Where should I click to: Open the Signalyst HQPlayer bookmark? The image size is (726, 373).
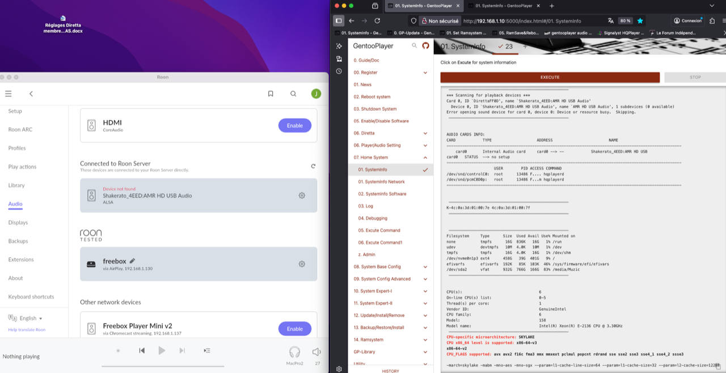[x=620, y=33]
